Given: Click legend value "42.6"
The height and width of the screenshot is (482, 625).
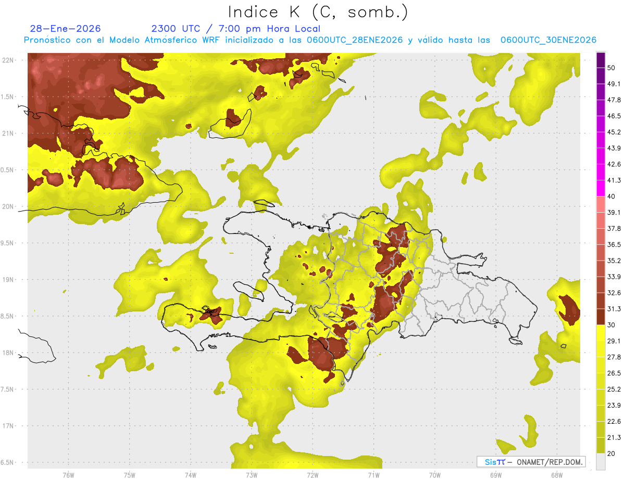Looking at the screenshot, I should (x=614, y=164).
